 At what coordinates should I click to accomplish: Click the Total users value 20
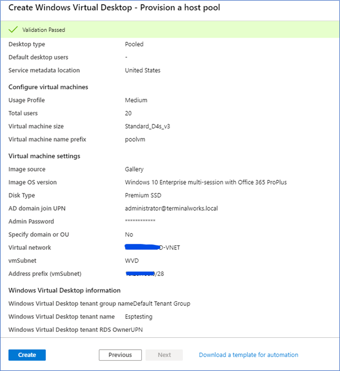[x=128, y=113]
